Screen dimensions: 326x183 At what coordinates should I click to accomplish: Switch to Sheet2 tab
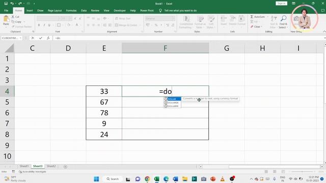(51, 166)
